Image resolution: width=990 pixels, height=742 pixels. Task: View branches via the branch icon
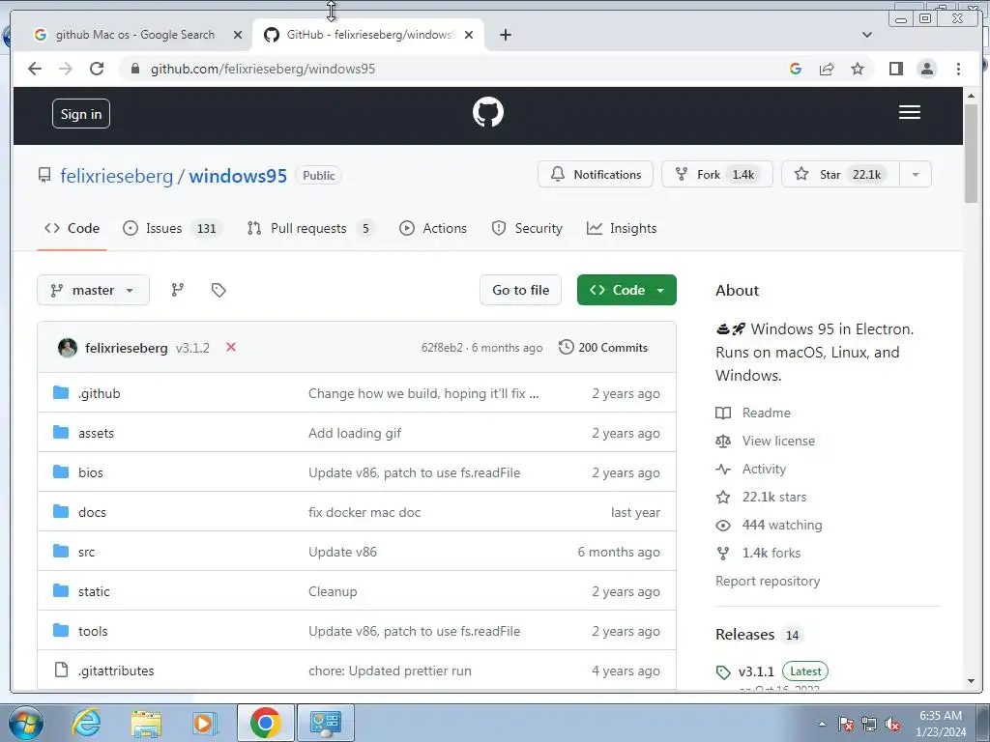pyautogui.click(x=178, y=290)
